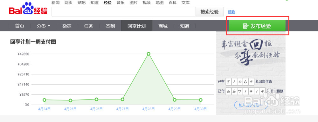This screenshot has width=318, height=122.
Task: Click the 4月27日 chart data point
Action: tap(122, 99)
